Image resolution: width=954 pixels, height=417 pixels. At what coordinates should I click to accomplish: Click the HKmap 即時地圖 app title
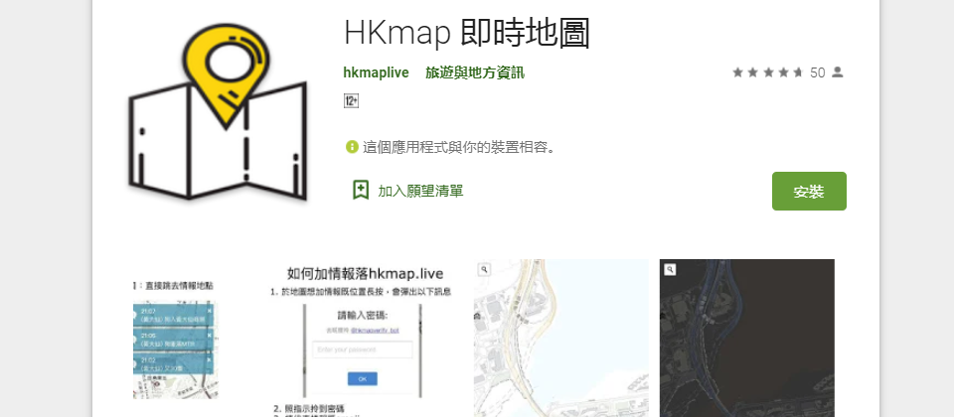(x=467, y=33)
